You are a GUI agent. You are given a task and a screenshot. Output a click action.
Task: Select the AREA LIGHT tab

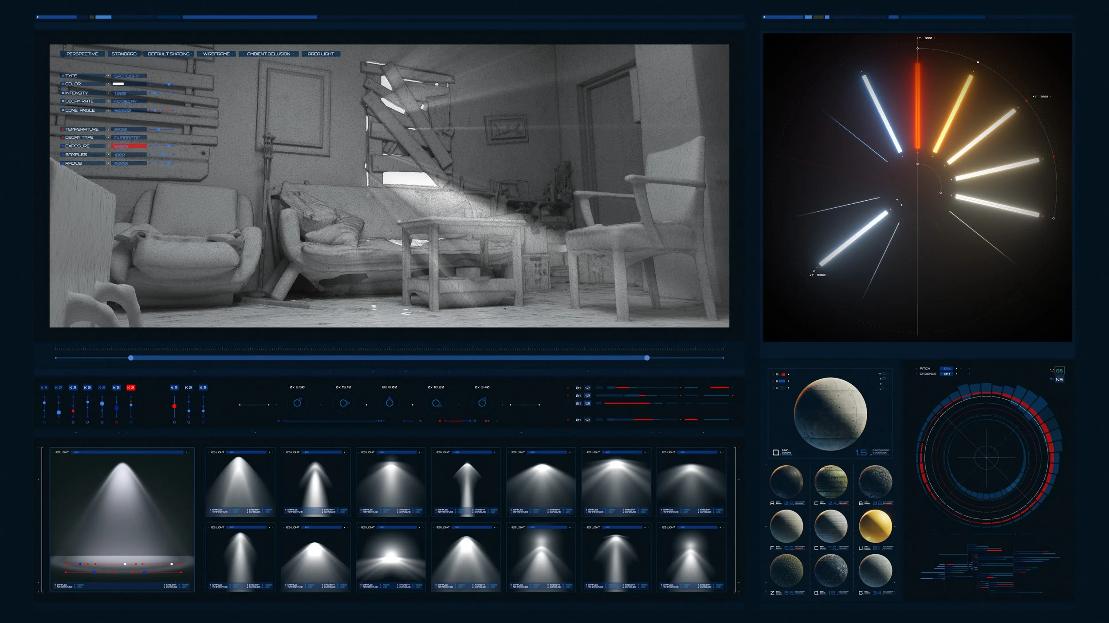(x=321, y=54)
